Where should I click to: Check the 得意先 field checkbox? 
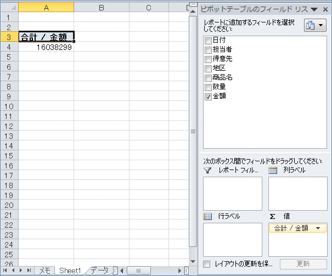(208, 59)
